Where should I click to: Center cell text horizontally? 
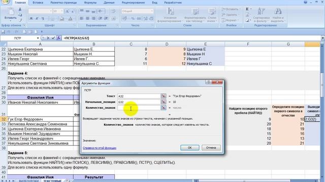[87, 19]
